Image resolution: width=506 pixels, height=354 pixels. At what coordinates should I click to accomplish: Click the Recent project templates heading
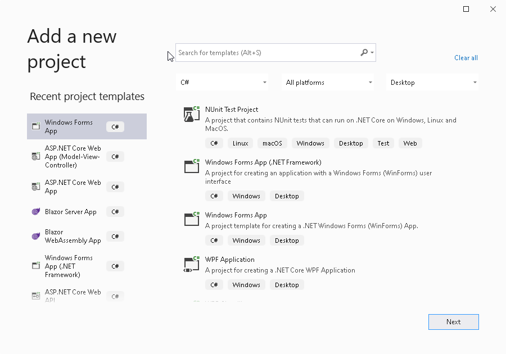coord(87,97)
